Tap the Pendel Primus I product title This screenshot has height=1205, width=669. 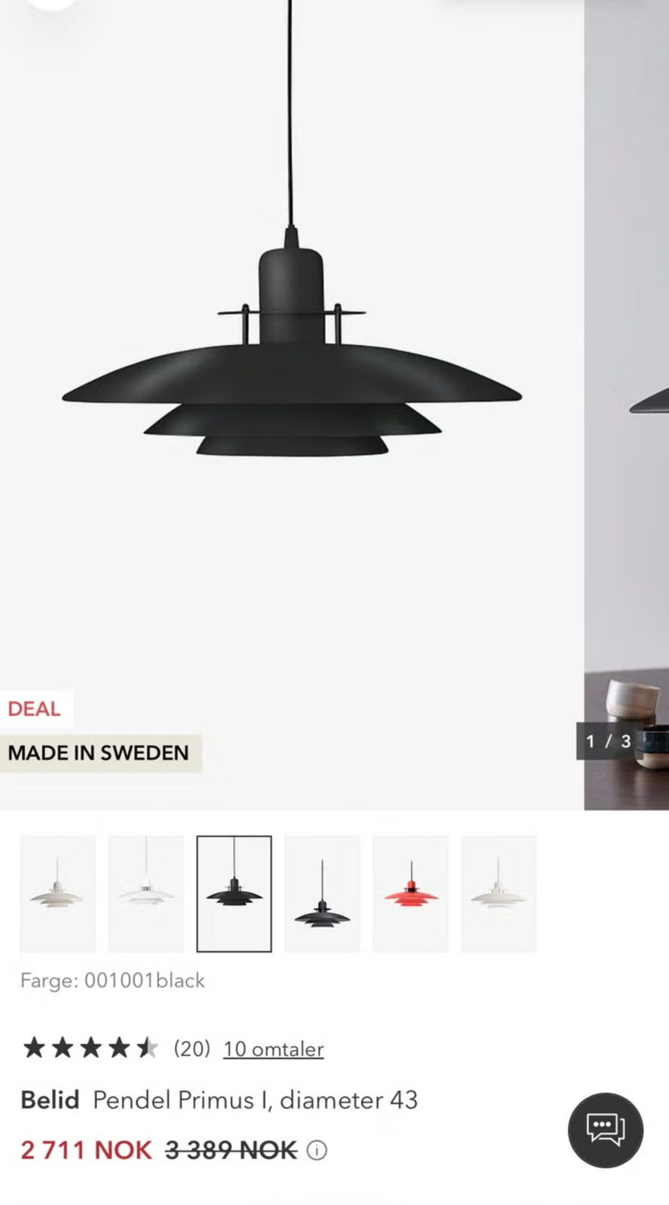pos(255,1100)
